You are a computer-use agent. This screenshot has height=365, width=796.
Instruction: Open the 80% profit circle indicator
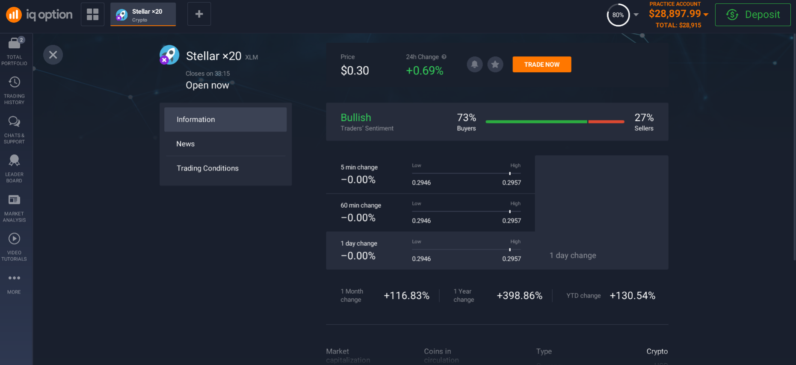618,15
